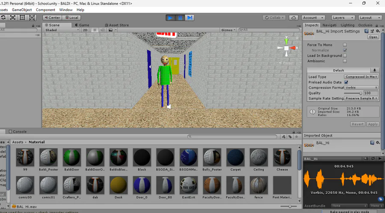Click the scene effects image icon
Image resolution: width=385 pixels, height=213 pixels.
110,30
